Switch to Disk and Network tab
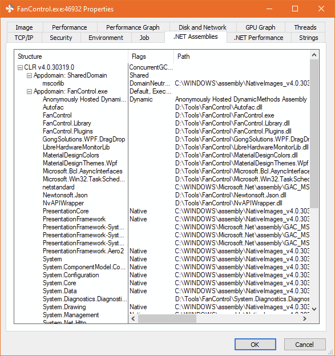 [203, 27]
